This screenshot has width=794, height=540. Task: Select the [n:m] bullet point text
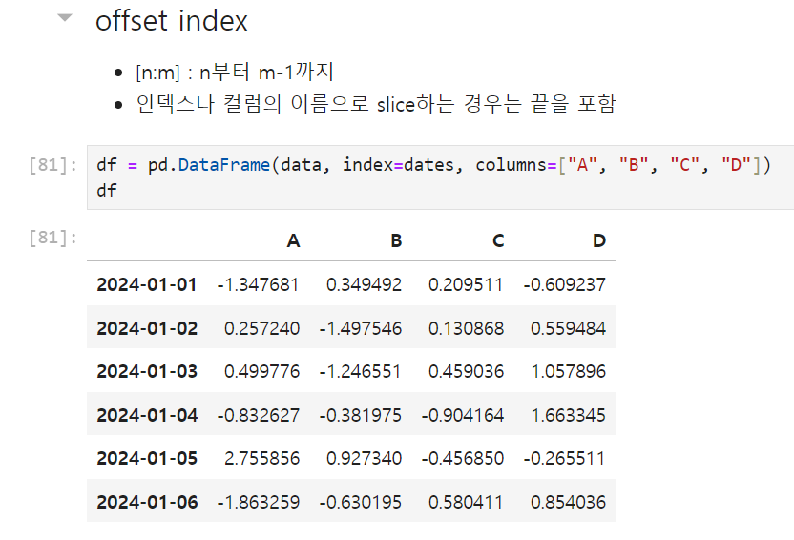(235, 72)
